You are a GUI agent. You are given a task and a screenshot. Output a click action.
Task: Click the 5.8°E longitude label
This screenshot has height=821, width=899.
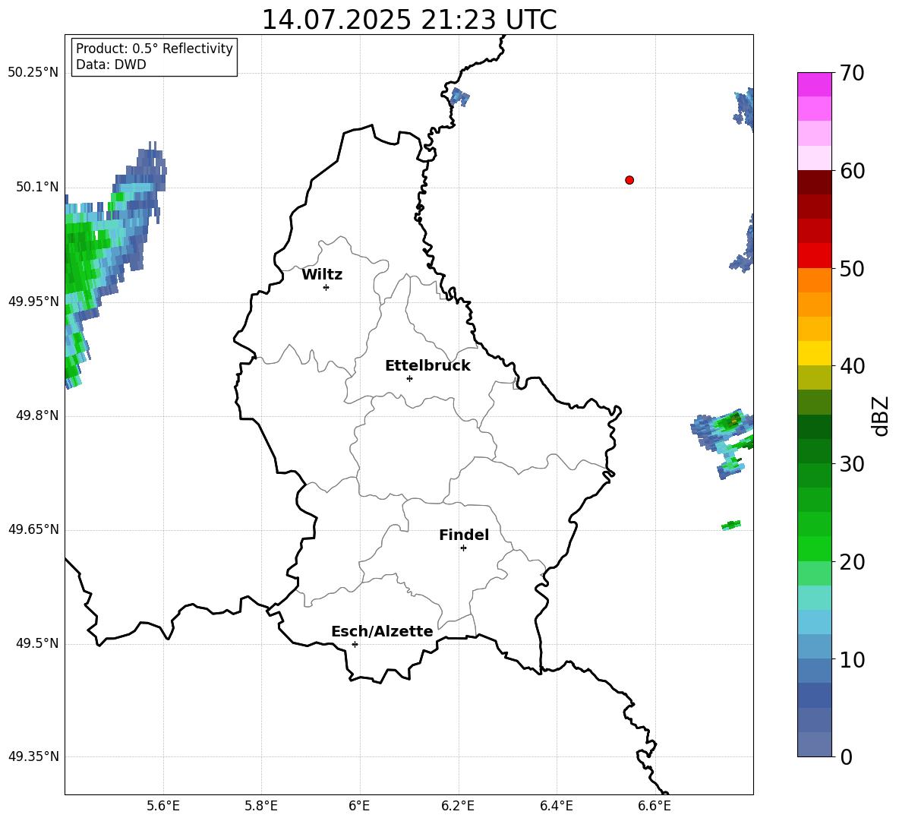pyautogui.click(x=261, y=806)
